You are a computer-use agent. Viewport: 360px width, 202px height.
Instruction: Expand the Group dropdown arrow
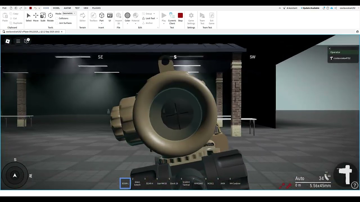pyautogui.click(x=154, y=14)
